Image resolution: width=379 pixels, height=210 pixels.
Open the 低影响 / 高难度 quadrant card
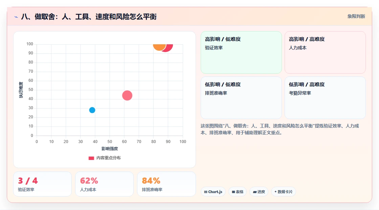click(x=325, y=98)
